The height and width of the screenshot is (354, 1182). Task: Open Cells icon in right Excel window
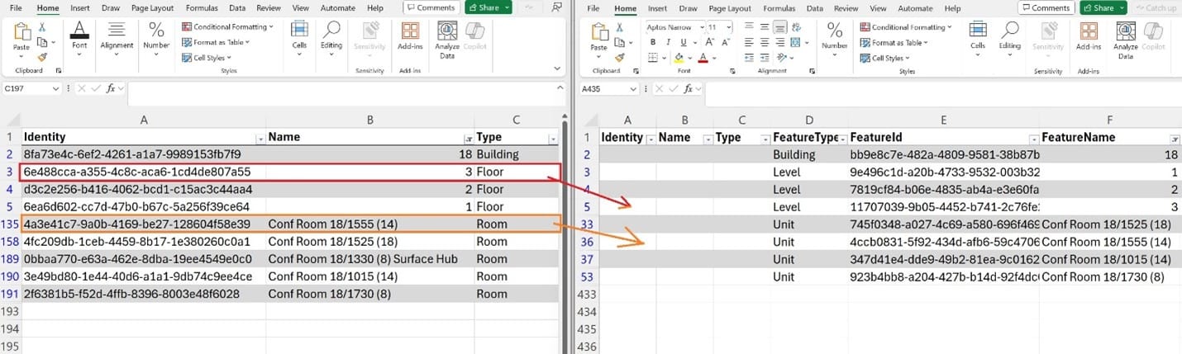tap(978, 31)
